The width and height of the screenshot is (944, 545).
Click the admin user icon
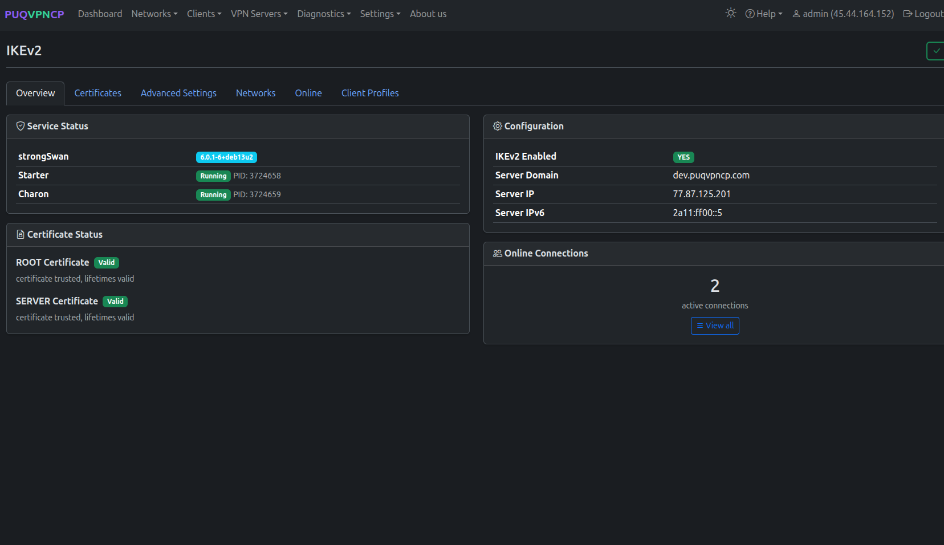point(796,14)
